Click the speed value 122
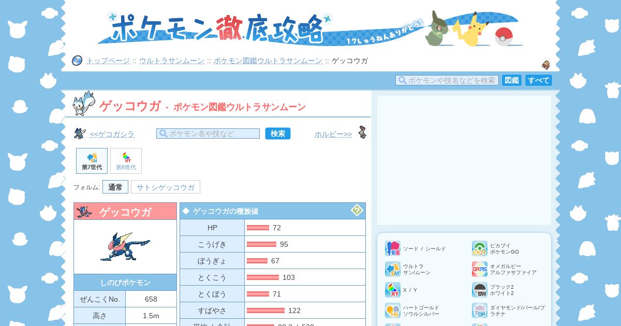Viewport: 621px width, 326px height. click(294, 310)
